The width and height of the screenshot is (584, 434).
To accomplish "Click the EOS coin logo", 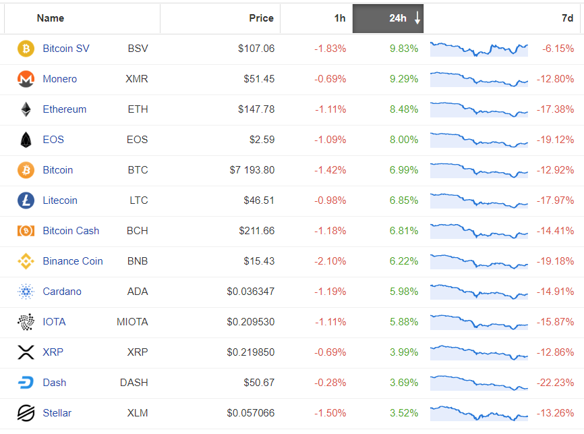I will tap(26, 140).
